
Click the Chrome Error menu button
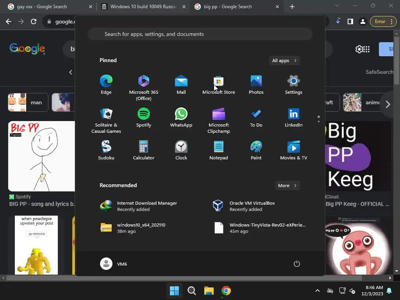pyautogui.click(x=383, y=22)
